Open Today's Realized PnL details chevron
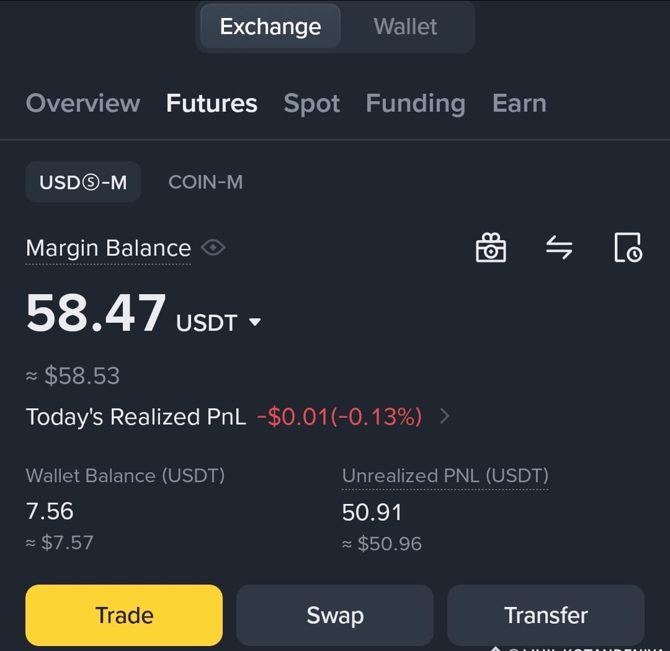The image size is (670, 651). point(444,416)
